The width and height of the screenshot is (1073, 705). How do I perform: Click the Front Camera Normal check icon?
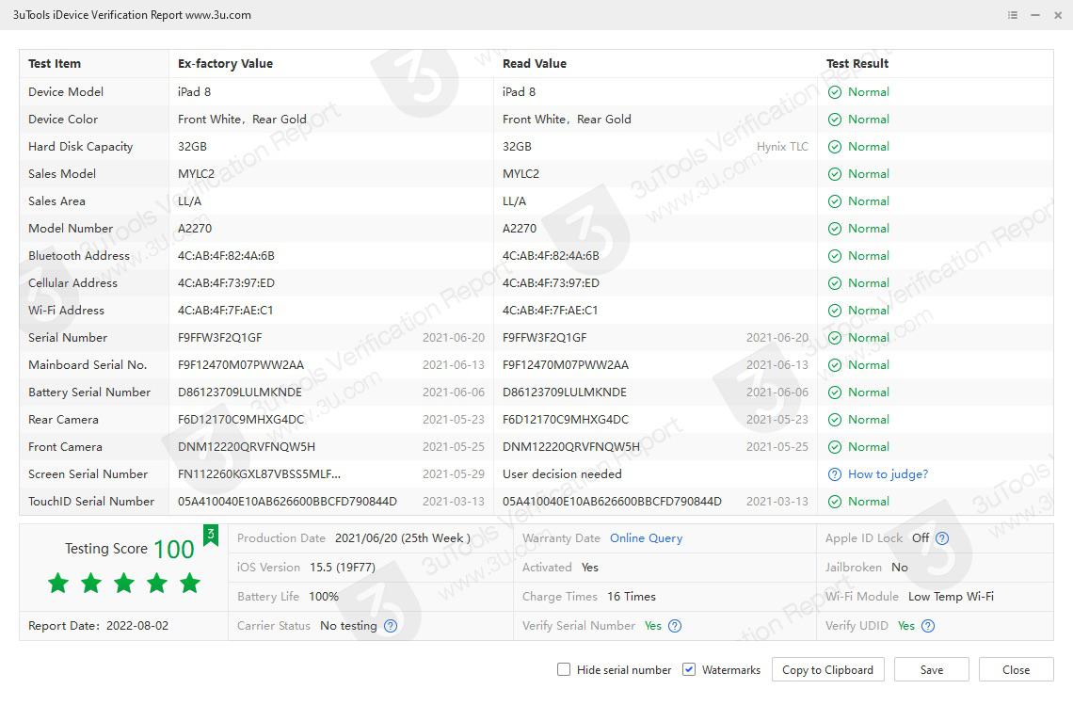(835, 447)
